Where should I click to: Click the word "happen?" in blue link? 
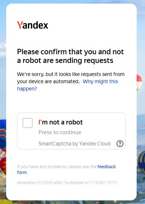pos(27,89)
